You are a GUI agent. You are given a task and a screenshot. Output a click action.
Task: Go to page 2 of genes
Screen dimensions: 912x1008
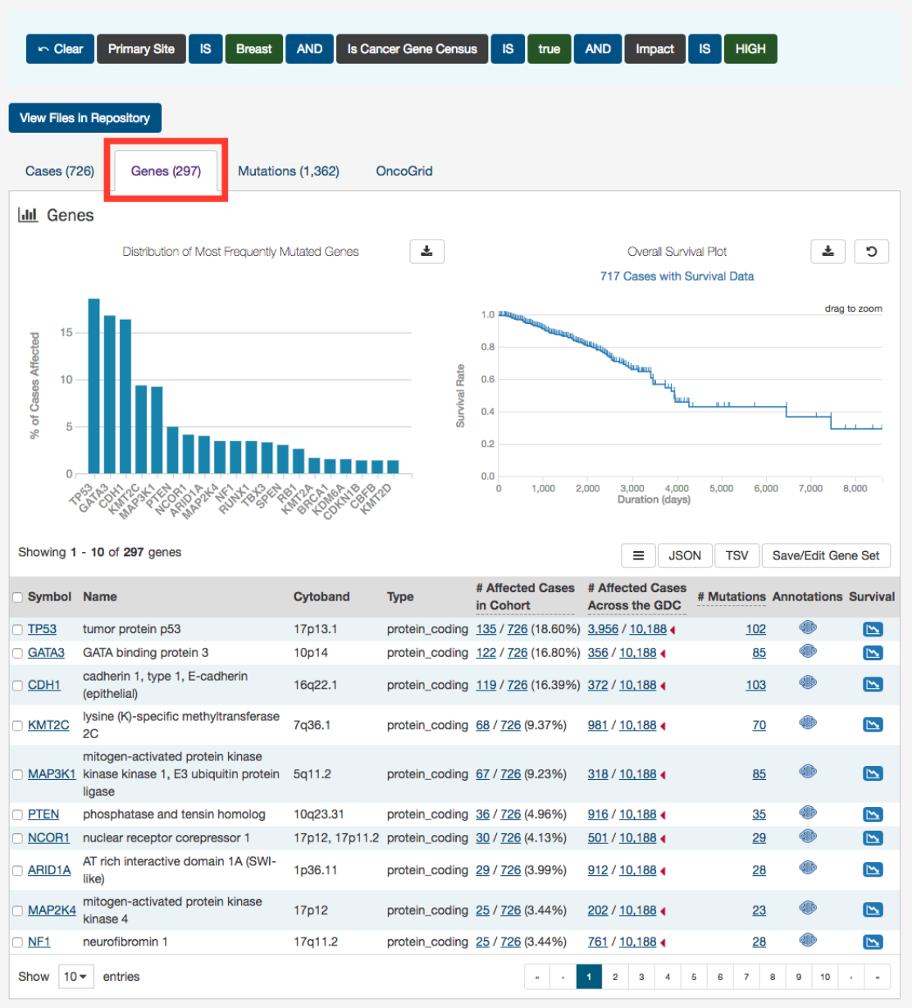click(x=615, y=977)
